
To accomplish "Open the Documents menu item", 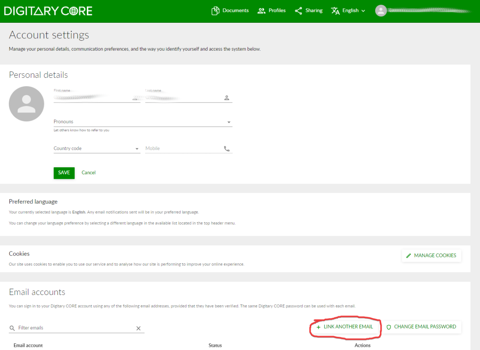I will coord(230,11).
